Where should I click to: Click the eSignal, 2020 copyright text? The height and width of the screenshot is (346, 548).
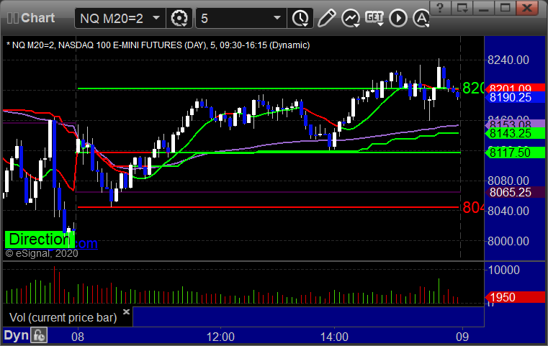point(42,253)
